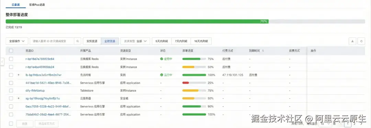Check the box for 441bac1d-5821-40ec row
This screenshot has width=371, height=128.
(11, 83)
